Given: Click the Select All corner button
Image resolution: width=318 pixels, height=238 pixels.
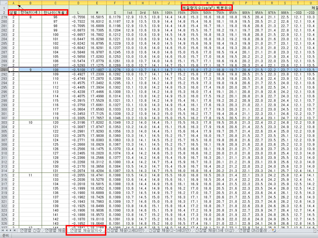Looking at the screenshot, I should pos(4,3).
